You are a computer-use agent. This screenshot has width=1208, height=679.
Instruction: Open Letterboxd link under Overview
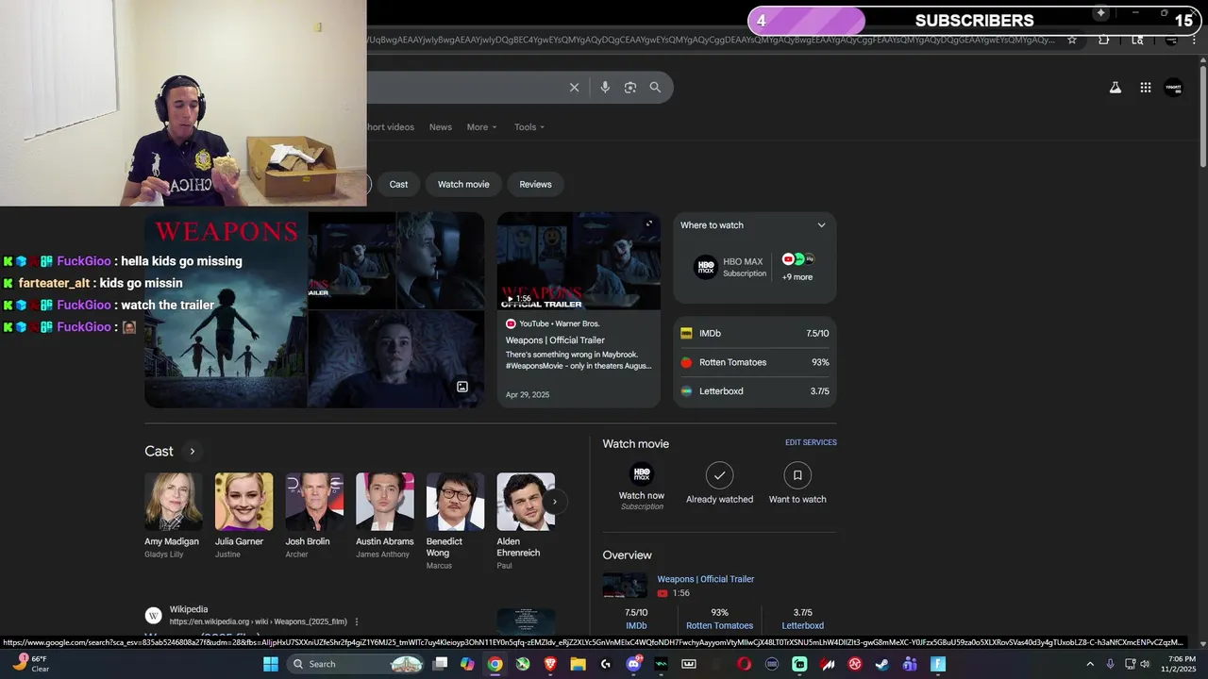point(803,625)
